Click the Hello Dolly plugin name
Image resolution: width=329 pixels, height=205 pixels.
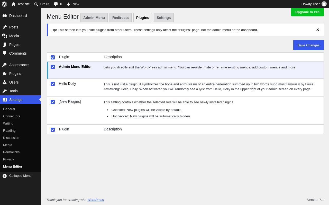(x=67, y=84)
